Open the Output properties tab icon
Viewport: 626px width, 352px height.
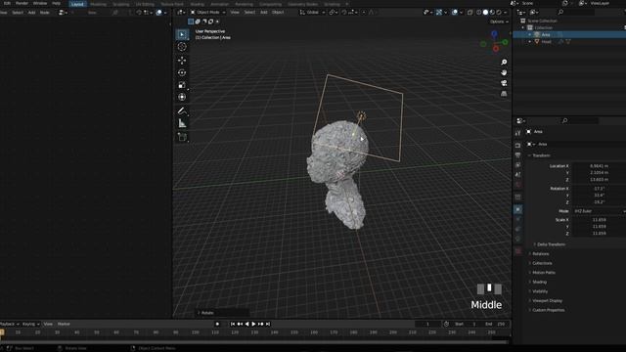[517, 154]
